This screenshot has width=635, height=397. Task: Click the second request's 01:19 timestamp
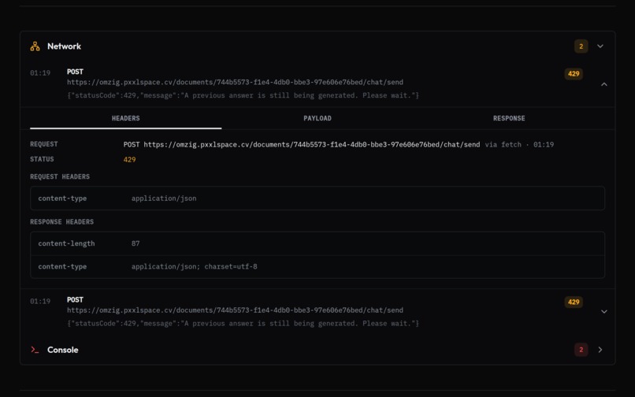(40, 302)
